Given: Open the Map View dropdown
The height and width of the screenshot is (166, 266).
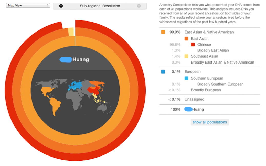Looking at the screenshot, I should tap(28, 5).
